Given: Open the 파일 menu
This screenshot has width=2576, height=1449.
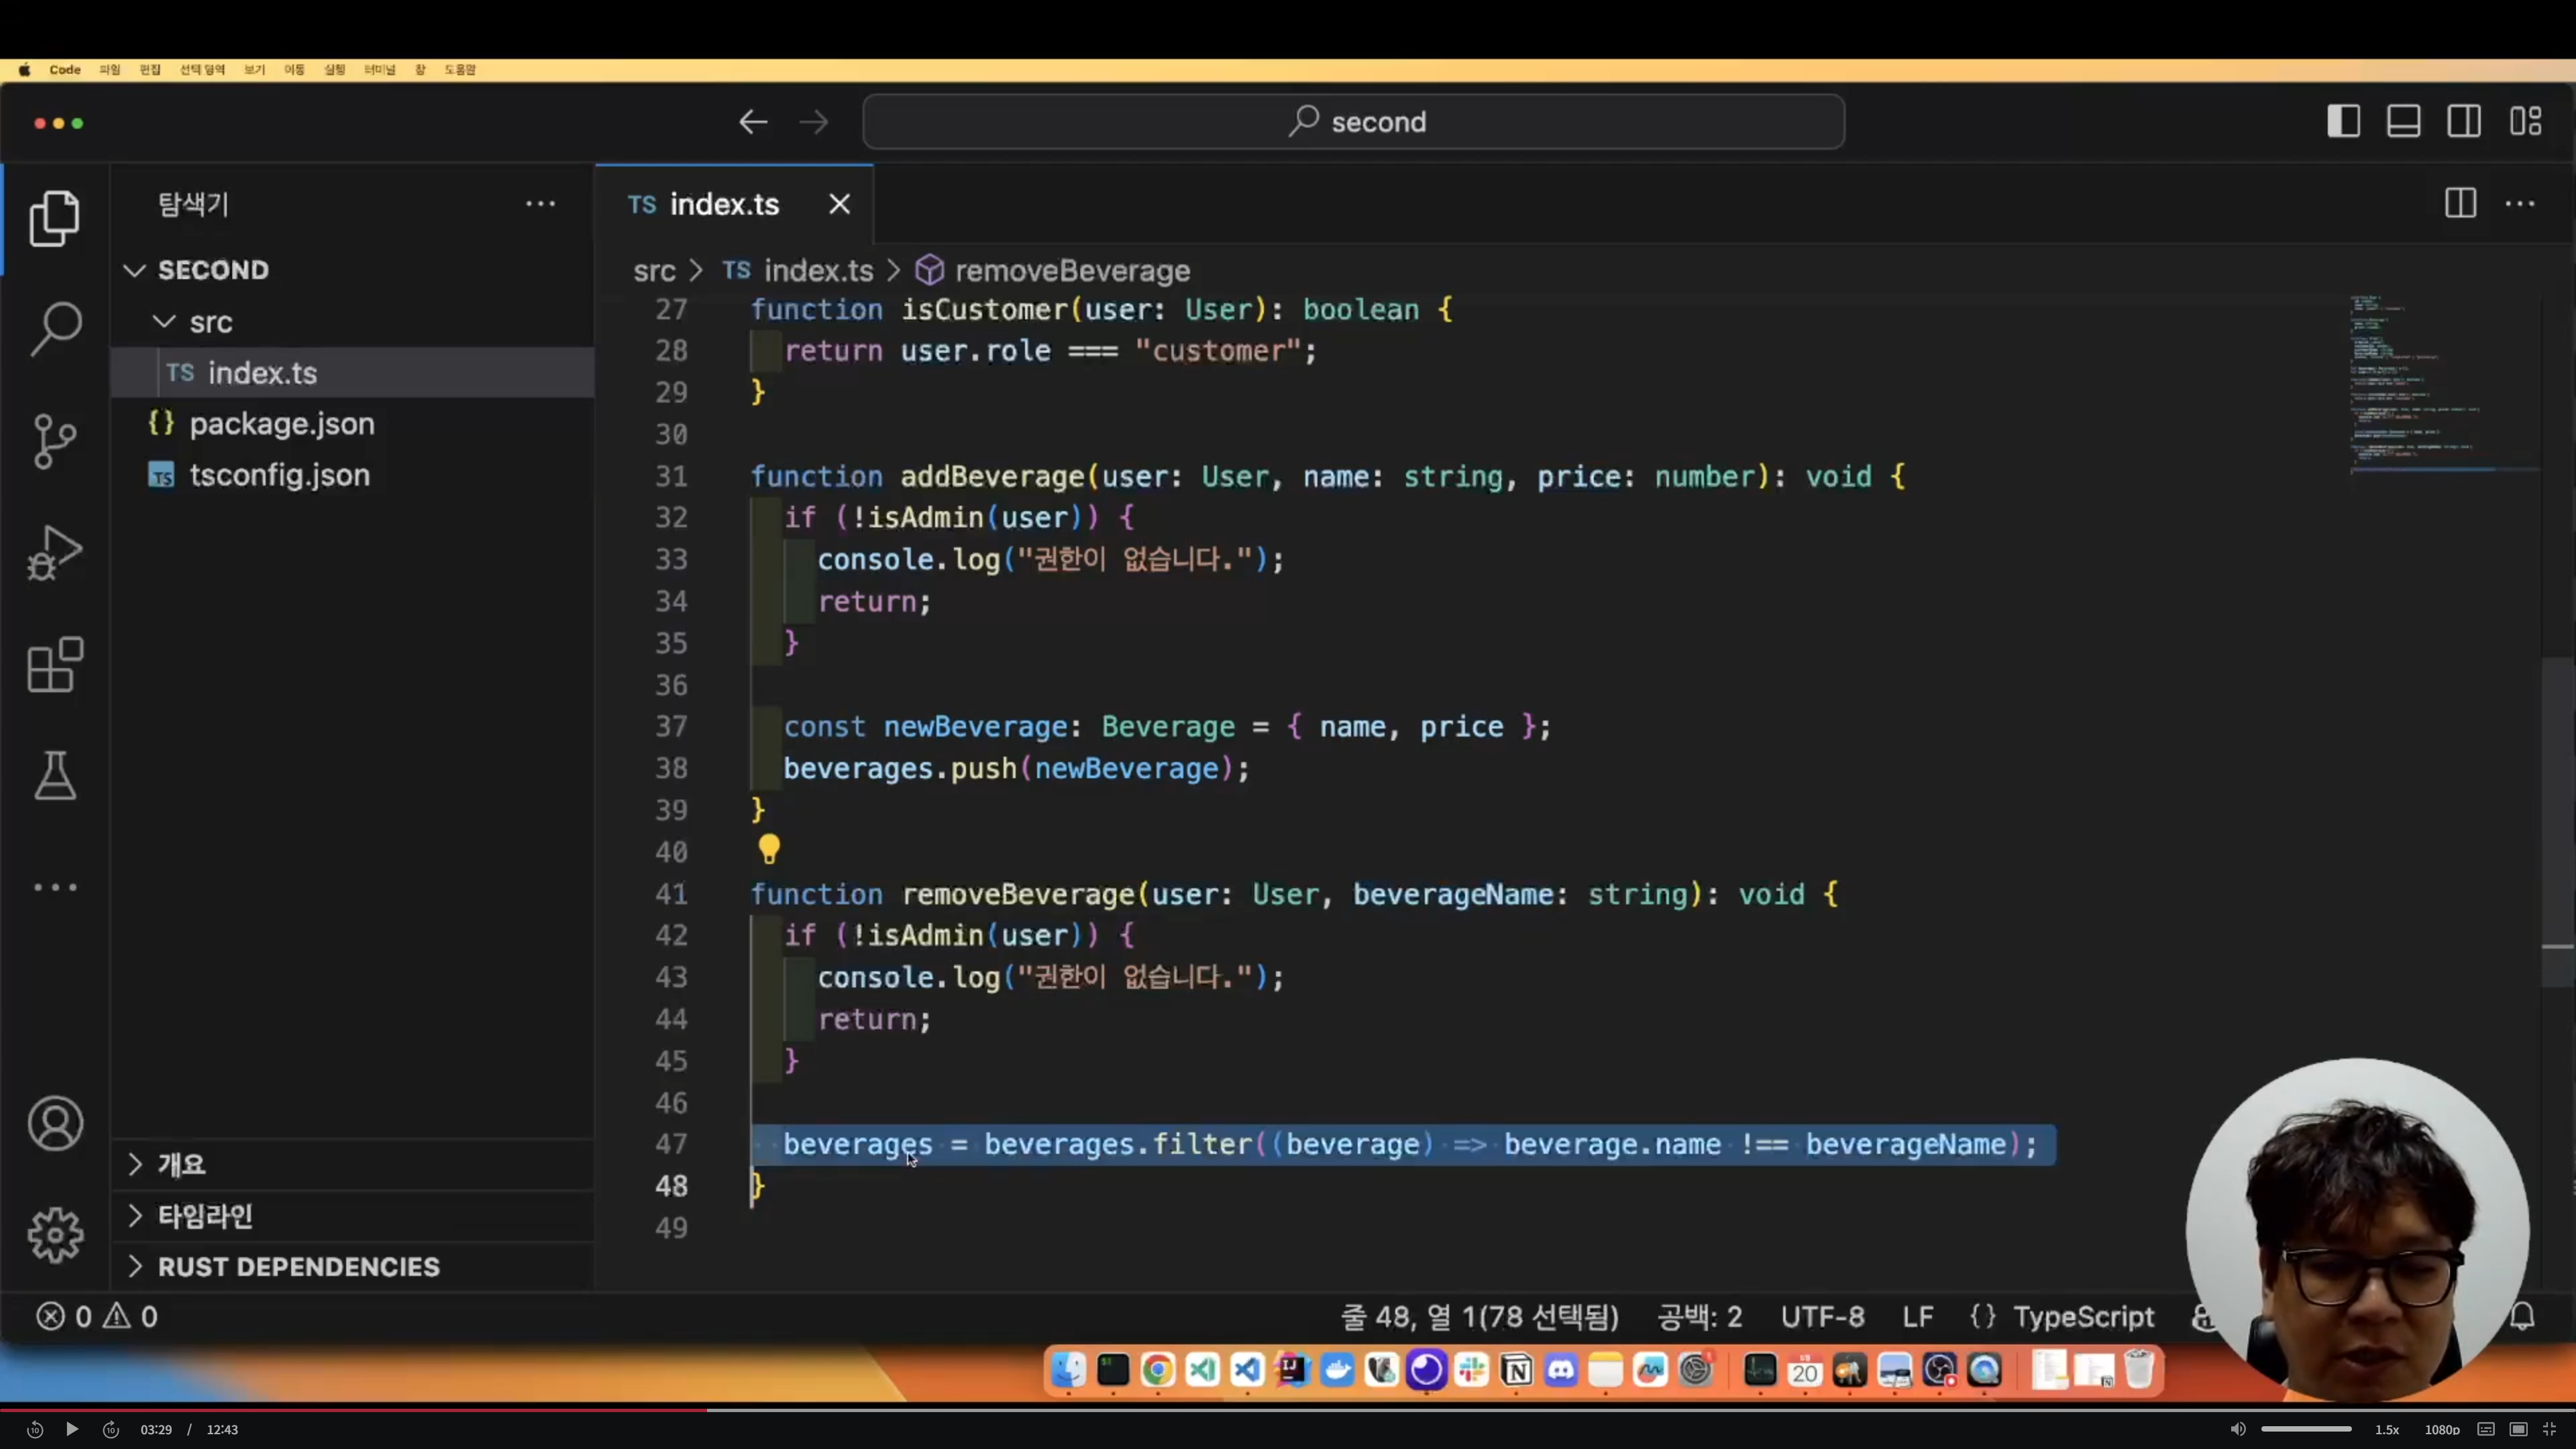Looking at the screenshot, I should tap(110, 69).
